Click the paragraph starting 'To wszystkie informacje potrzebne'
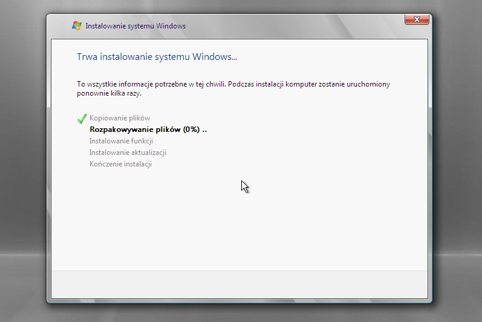The height and width of the screenshot is (322, 482). pyautogui.click(x=233, y=88)
